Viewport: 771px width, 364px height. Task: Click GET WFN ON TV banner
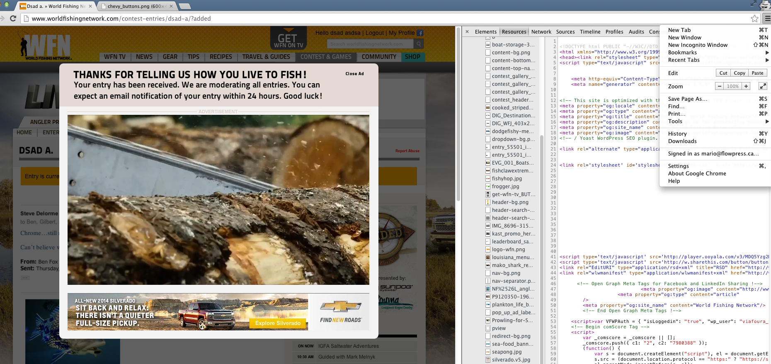tap(289, 39)
